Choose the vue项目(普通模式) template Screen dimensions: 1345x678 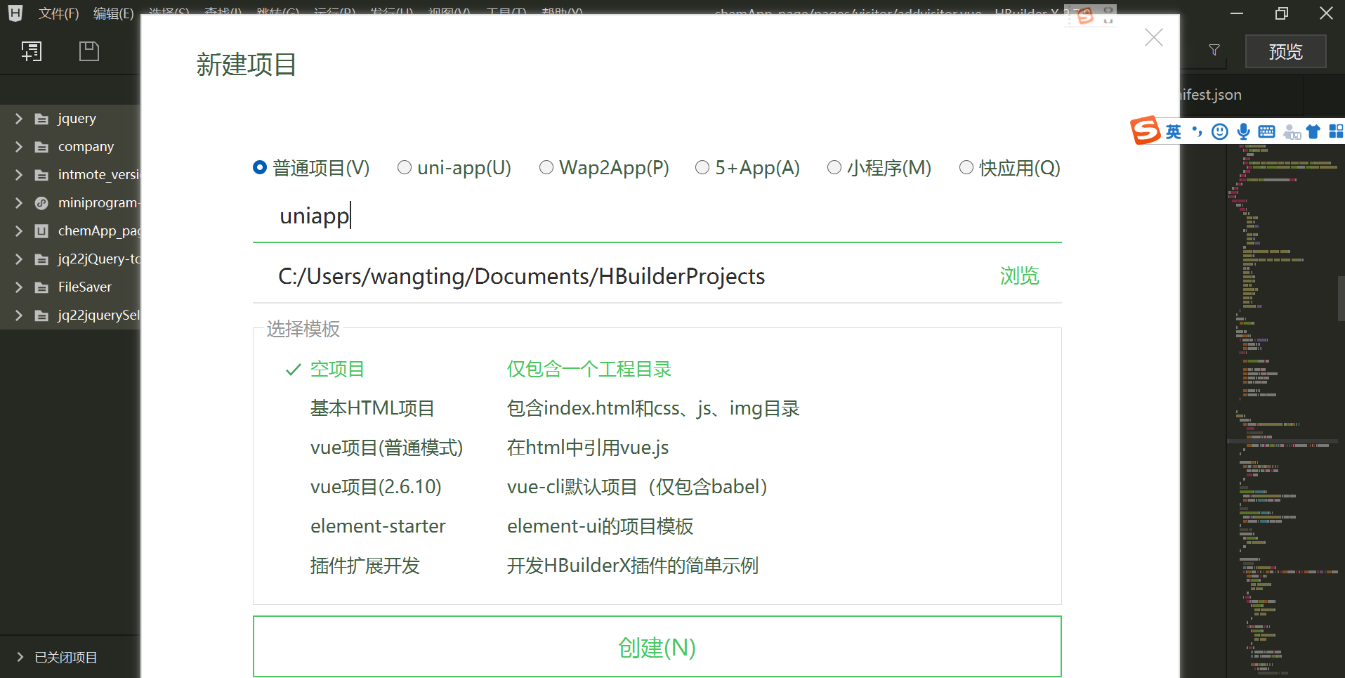[x=386, y=448]
